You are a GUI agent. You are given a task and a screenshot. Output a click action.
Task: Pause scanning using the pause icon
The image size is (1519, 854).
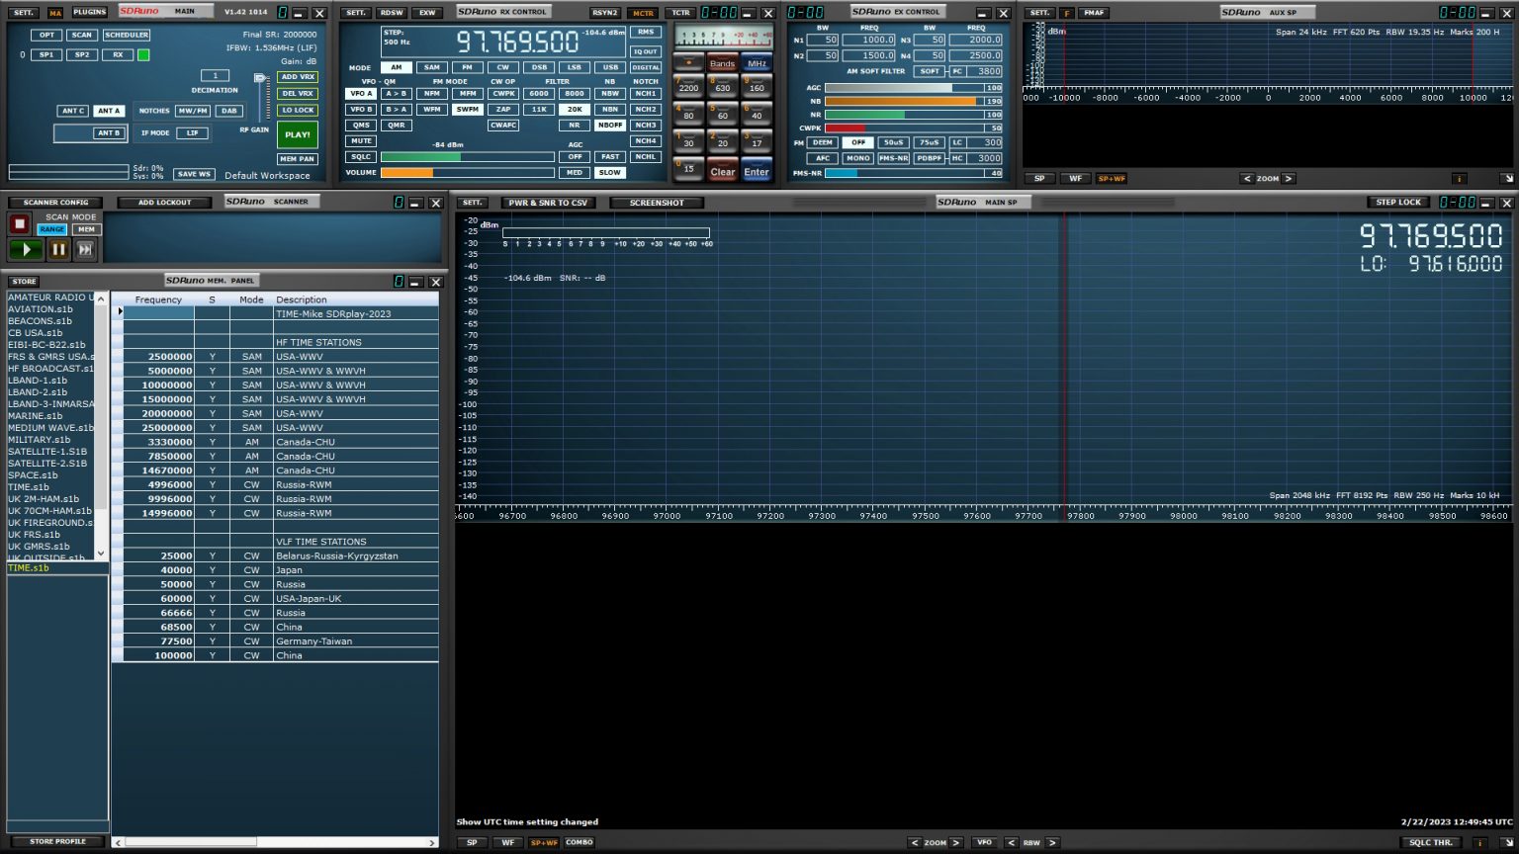58,248
